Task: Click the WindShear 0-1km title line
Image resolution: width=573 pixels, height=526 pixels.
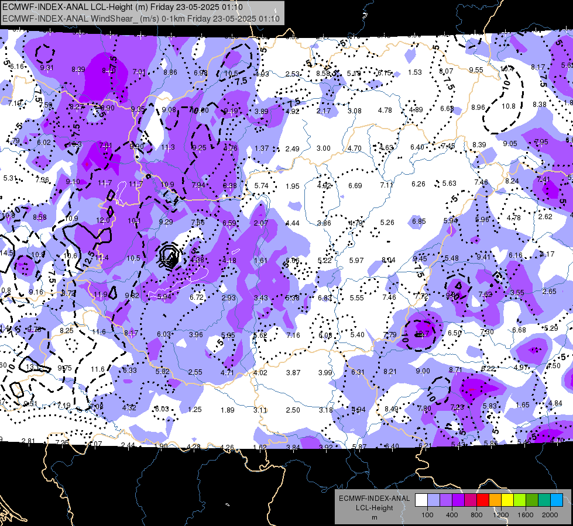Action: pos(140,19)
